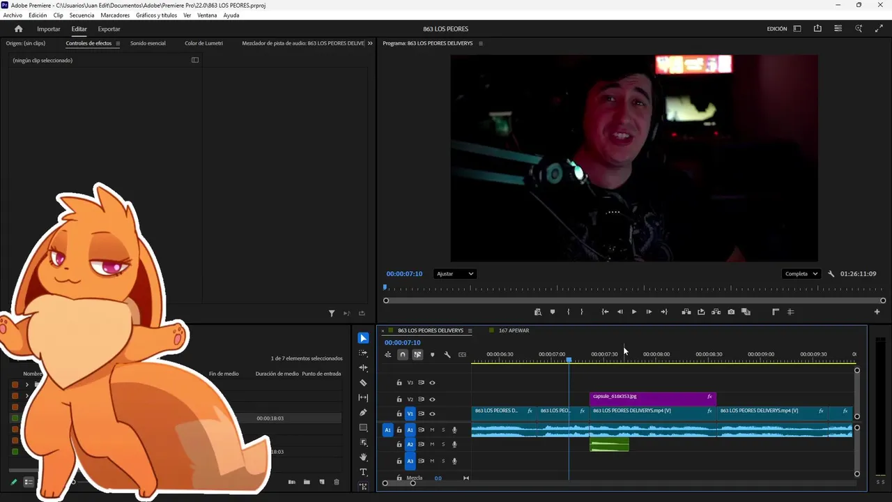Open the timeline display settings wrench

pyautogui.click(x=447, y=354)
